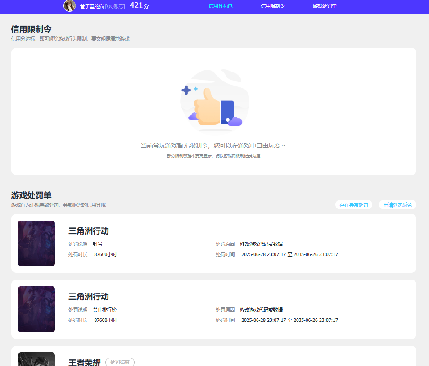This screenshot has width=429, height=366.
Task: Click the 禁止排行榜 penalty description
Action: (x=104, y=310)
